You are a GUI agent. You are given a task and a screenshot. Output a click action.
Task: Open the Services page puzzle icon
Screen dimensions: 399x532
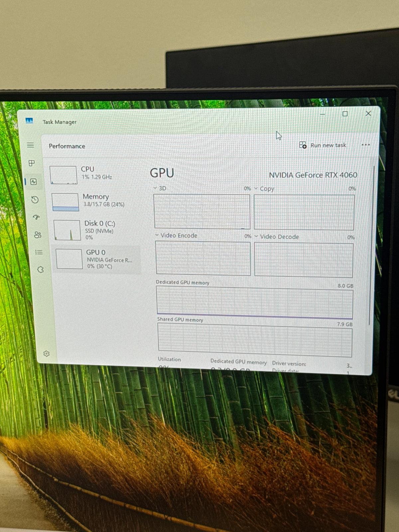[x=41, y=269]
